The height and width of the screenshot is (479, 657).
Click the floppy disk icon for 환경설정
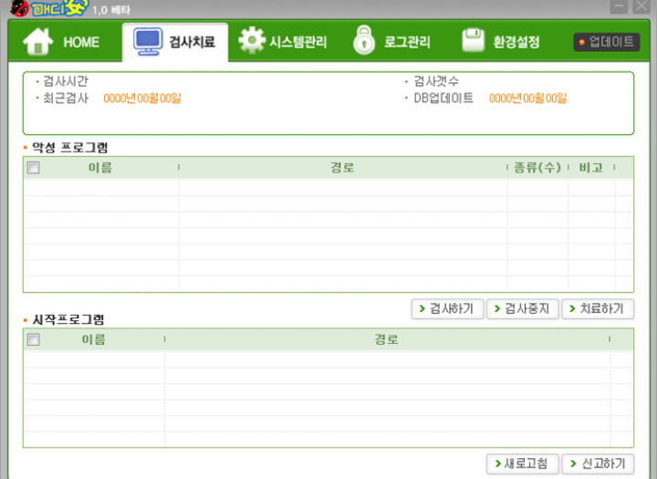473,42
